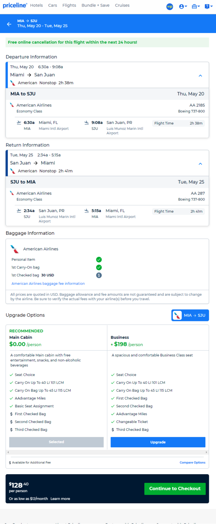Open the user account profile menu
This screenshot has width=216, height=524.
(183, 6)
